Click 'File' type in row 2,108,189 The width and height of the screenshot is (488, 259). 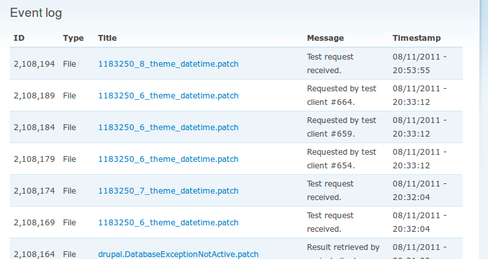pos(69,96)
